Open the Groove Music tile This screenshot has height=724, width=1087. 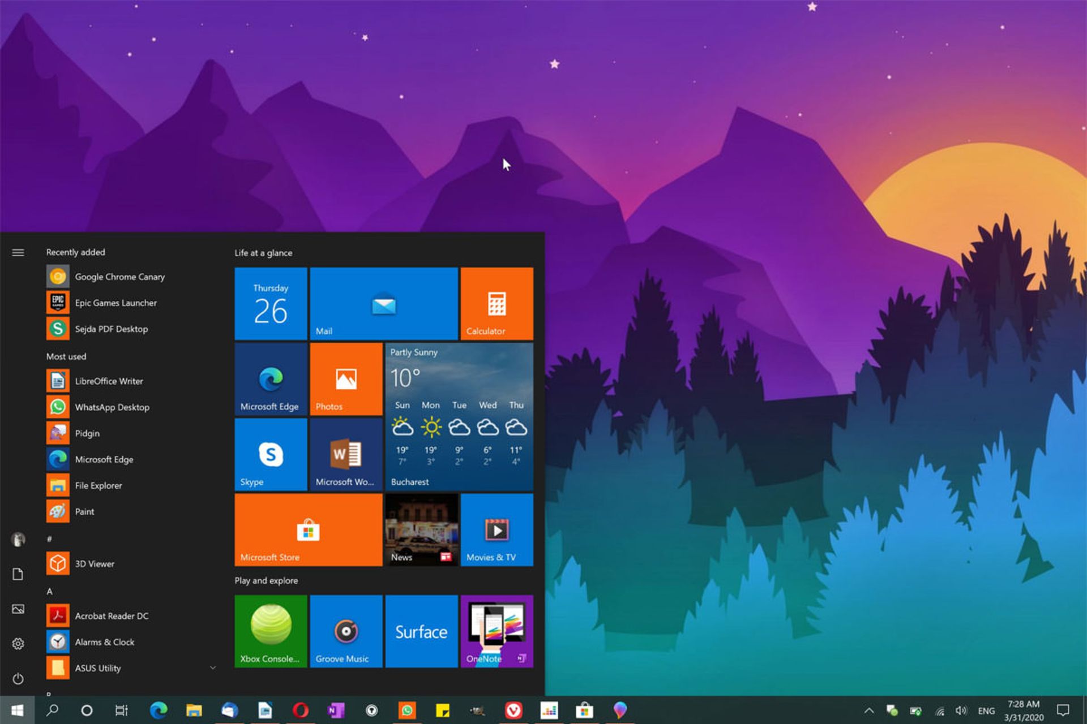(x=346, y=631)
